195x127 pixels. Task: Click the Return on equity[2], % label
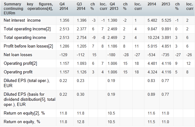coord(24,113)
